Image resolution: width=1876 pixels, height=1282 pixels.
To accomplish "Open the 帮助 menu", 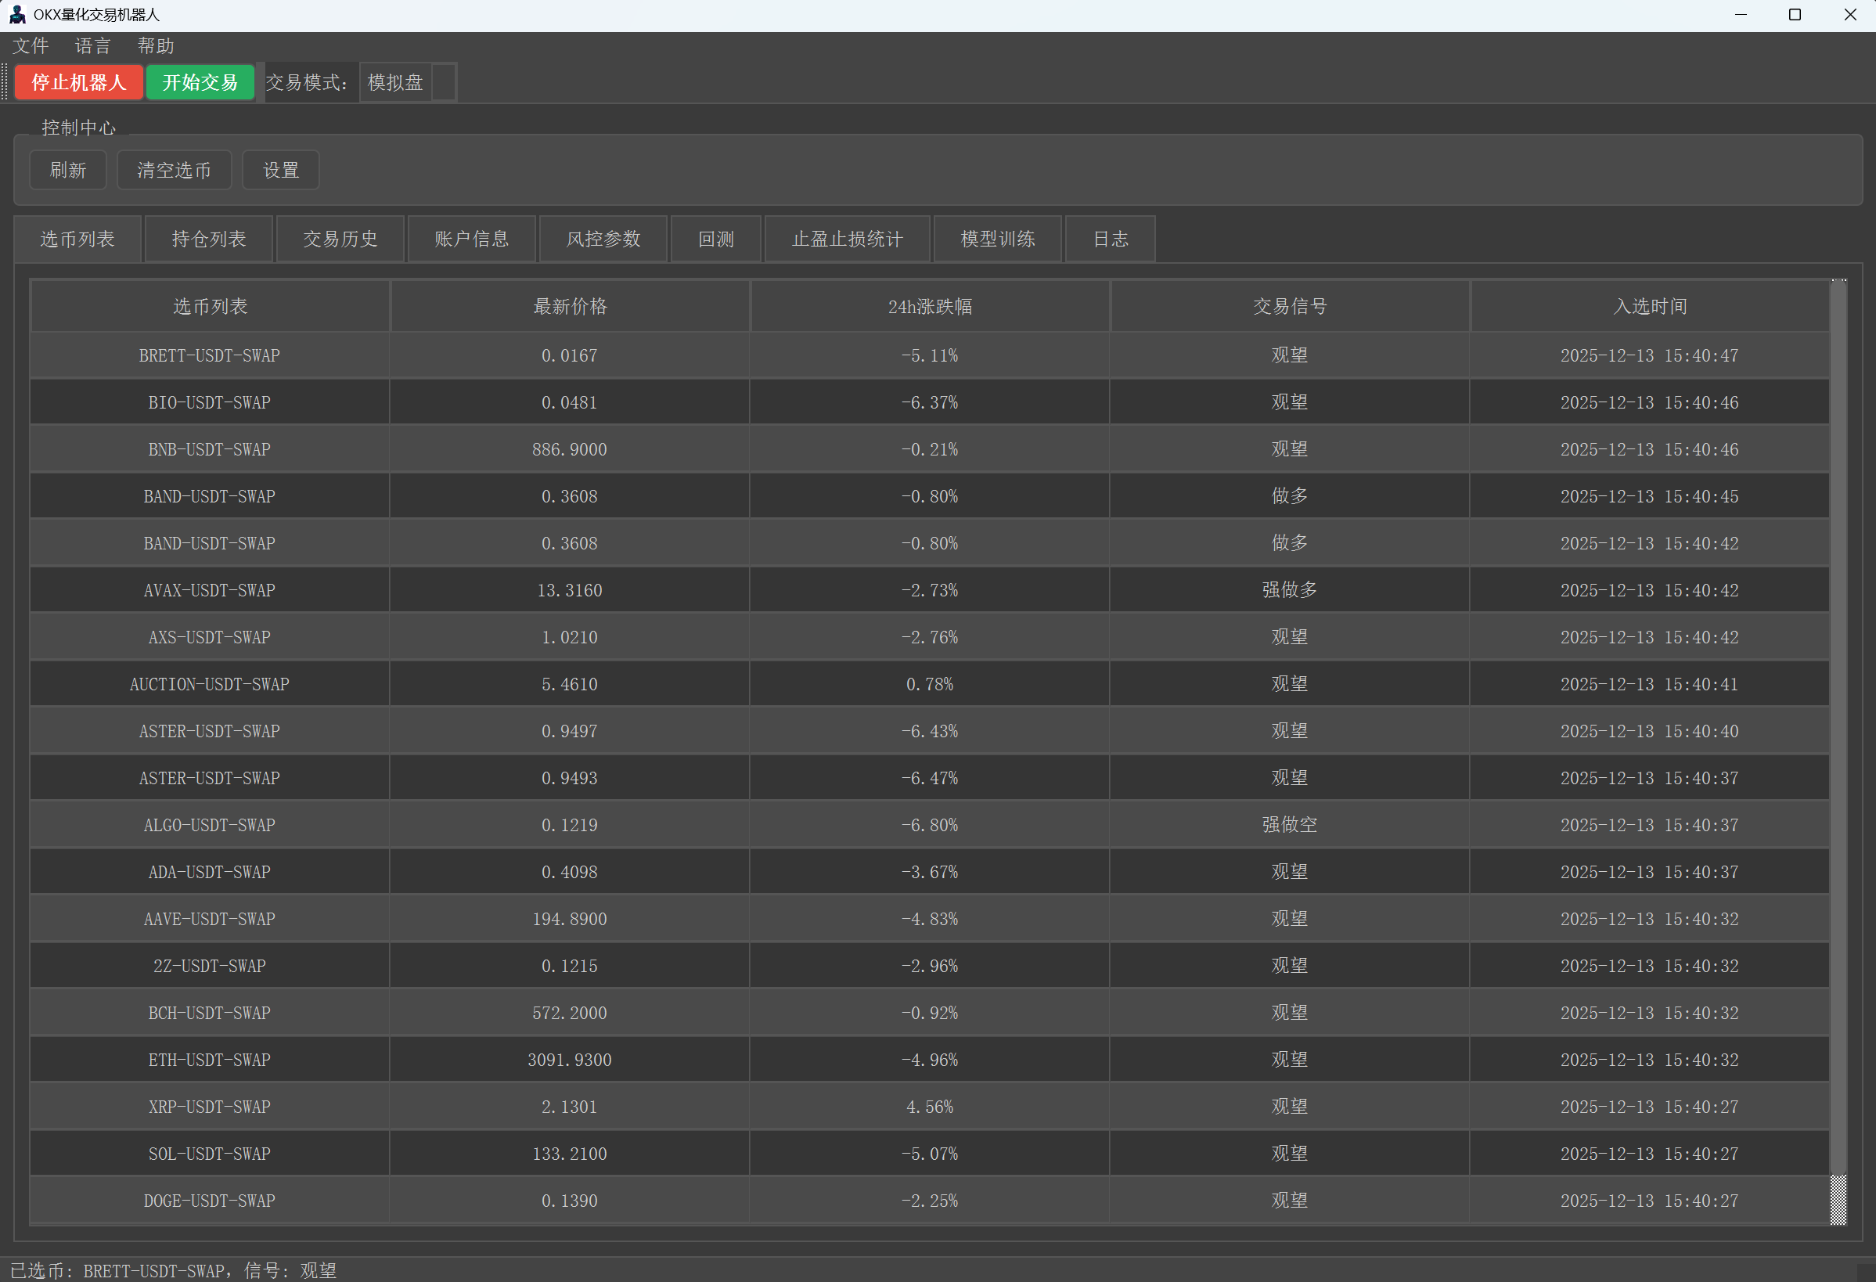I will [156, 46].
